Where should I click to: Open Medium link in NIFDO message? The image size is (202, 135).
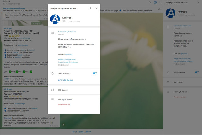coord(18,57)
